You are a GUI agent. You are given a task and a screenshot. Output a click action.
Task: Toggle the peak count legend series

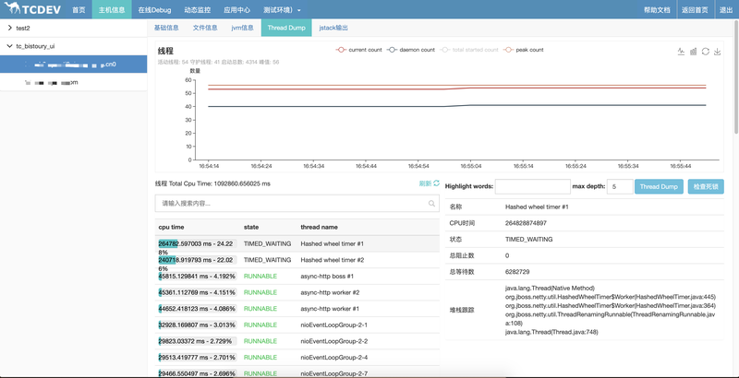(524, 50)
